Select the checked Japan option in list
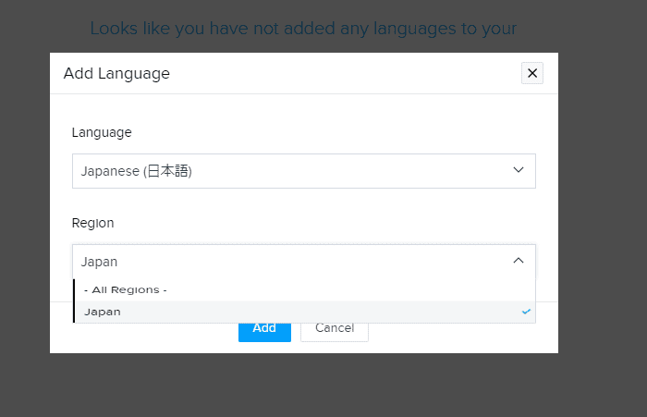 (x=304, y=312)
